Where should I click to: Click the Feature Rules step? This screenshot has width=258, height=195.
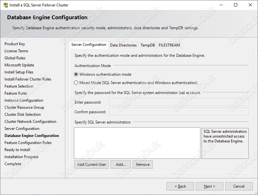pos(16,93)
